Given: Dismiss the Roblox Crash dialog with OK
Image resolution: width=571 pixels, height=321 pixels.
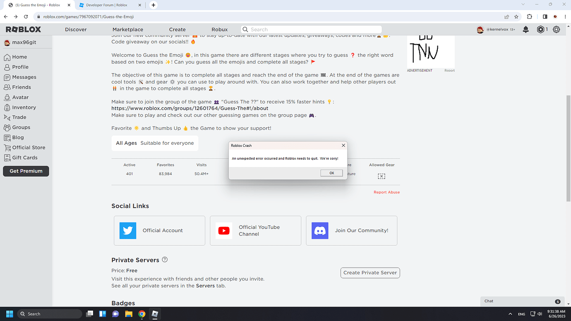Looking at the screenshot, I should click(x=331, y=173).
